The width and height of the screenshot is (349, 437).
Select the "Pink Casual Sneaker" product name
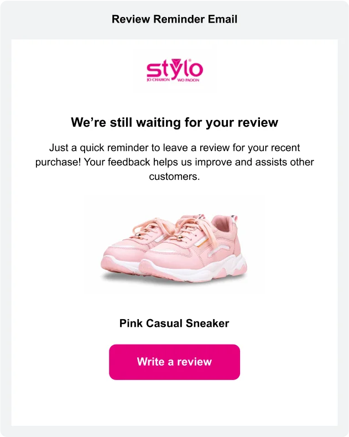coord(174,324)
